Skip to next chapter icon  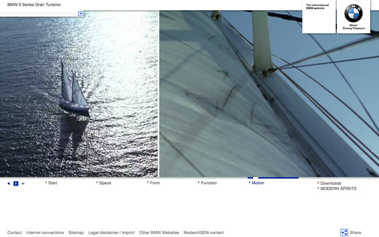click(x=23, y=184)
